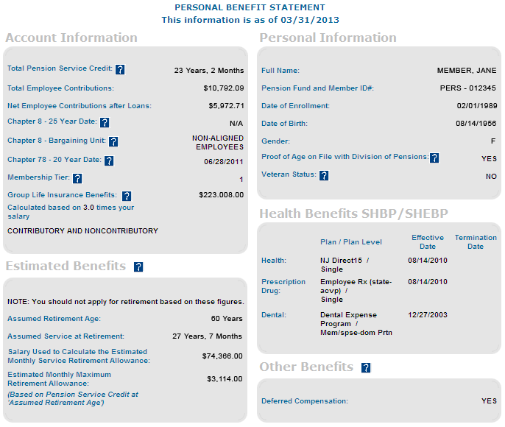Open help for Total Pension Service Credit
The width and height of the screenshot is (505, 427).
click(120, 69)
